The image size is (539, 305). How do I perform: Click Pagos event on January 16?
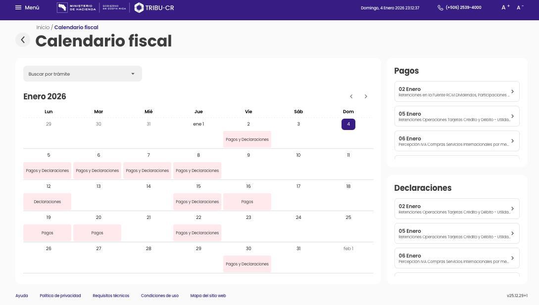[x=247, y=202]
